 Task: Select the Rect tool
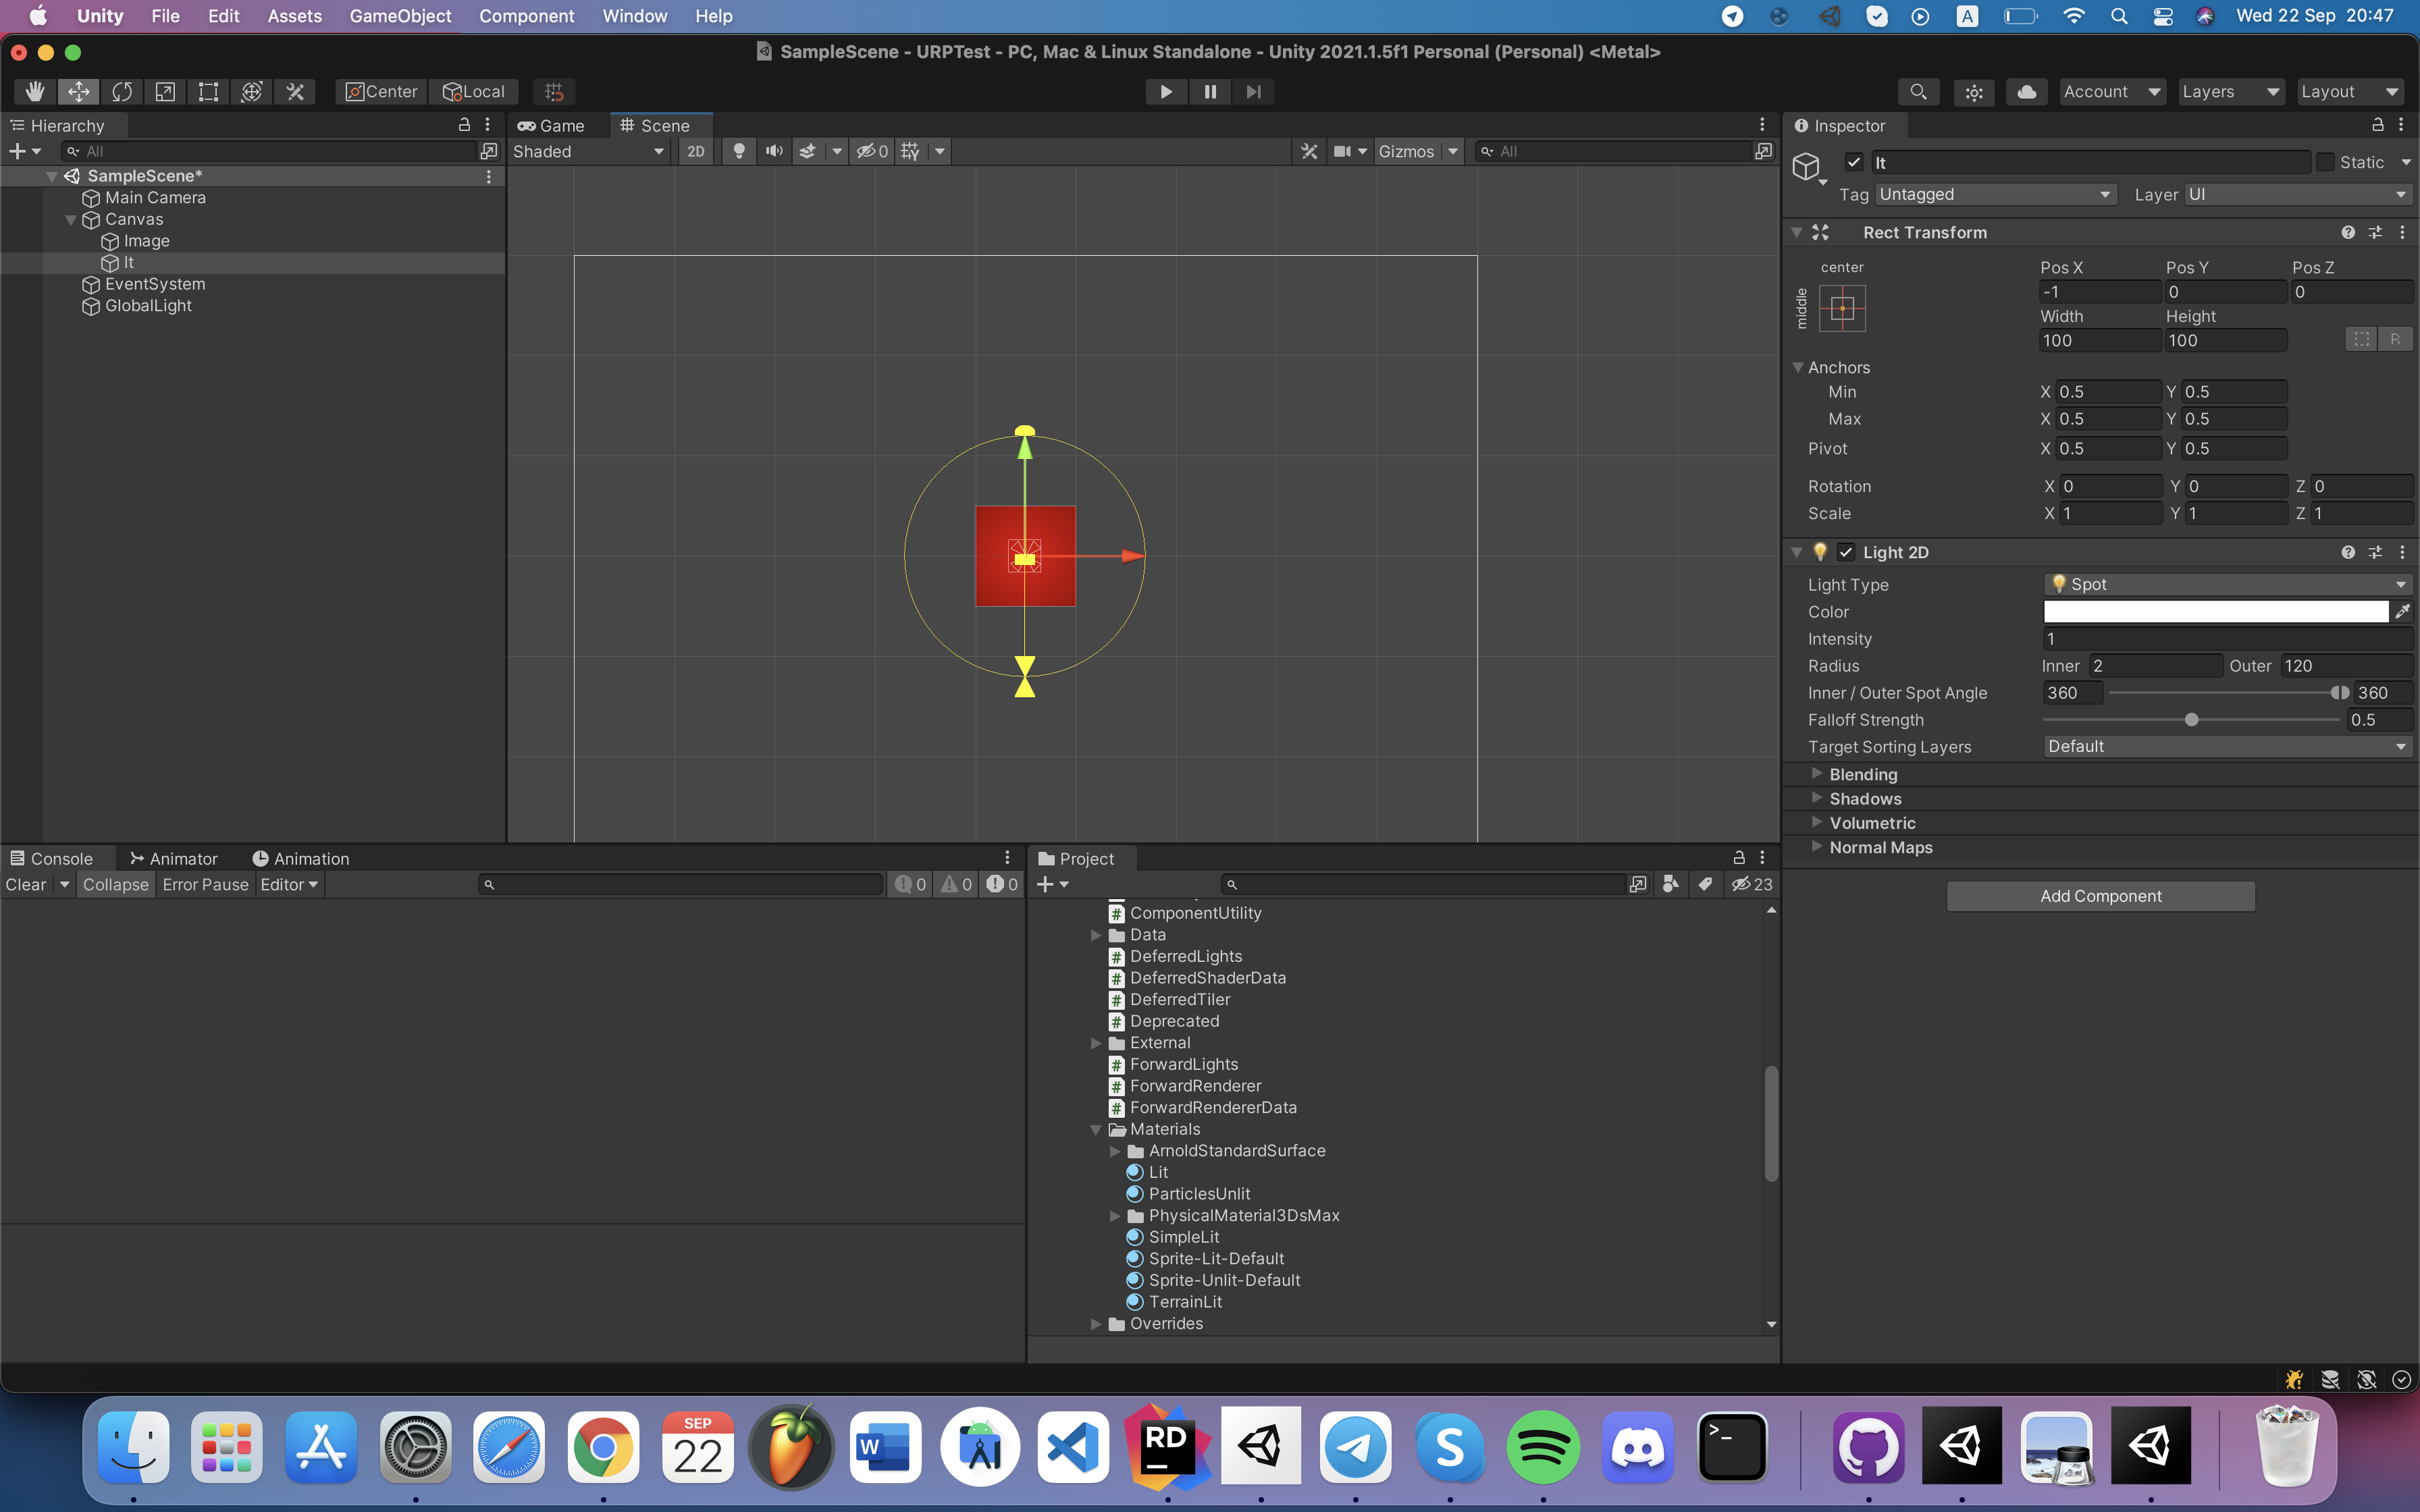[208, 92]
